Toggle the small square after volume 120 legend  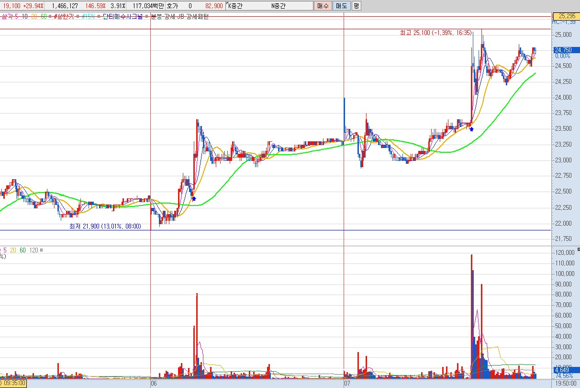pyautogui.click(x=42, y=250)
